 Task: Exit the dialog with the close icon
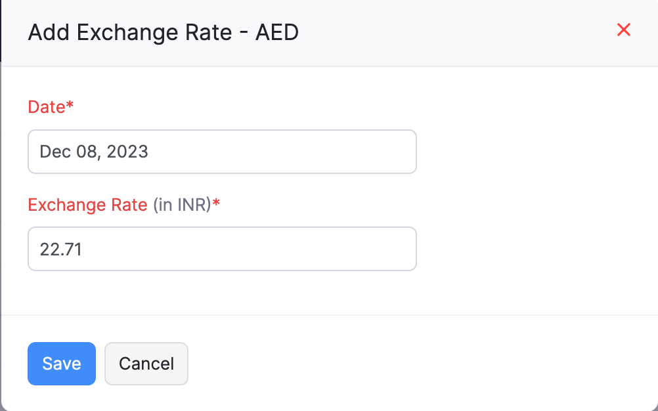click(623, 30)
